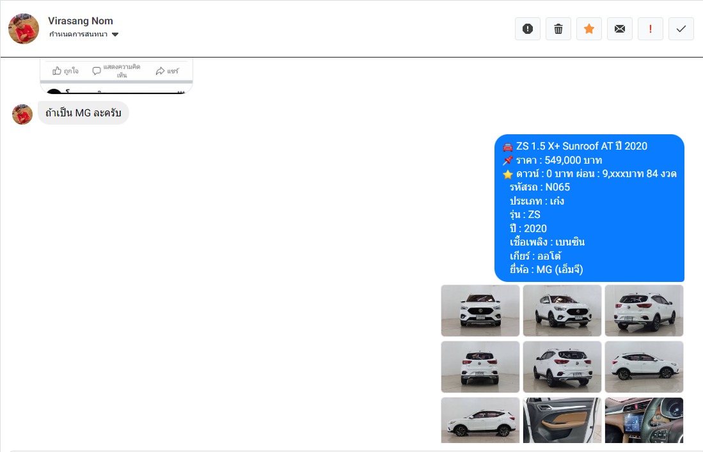Click the share arrow in shared post
This screenshot has height=452, width=703.
tap(160, 71)
